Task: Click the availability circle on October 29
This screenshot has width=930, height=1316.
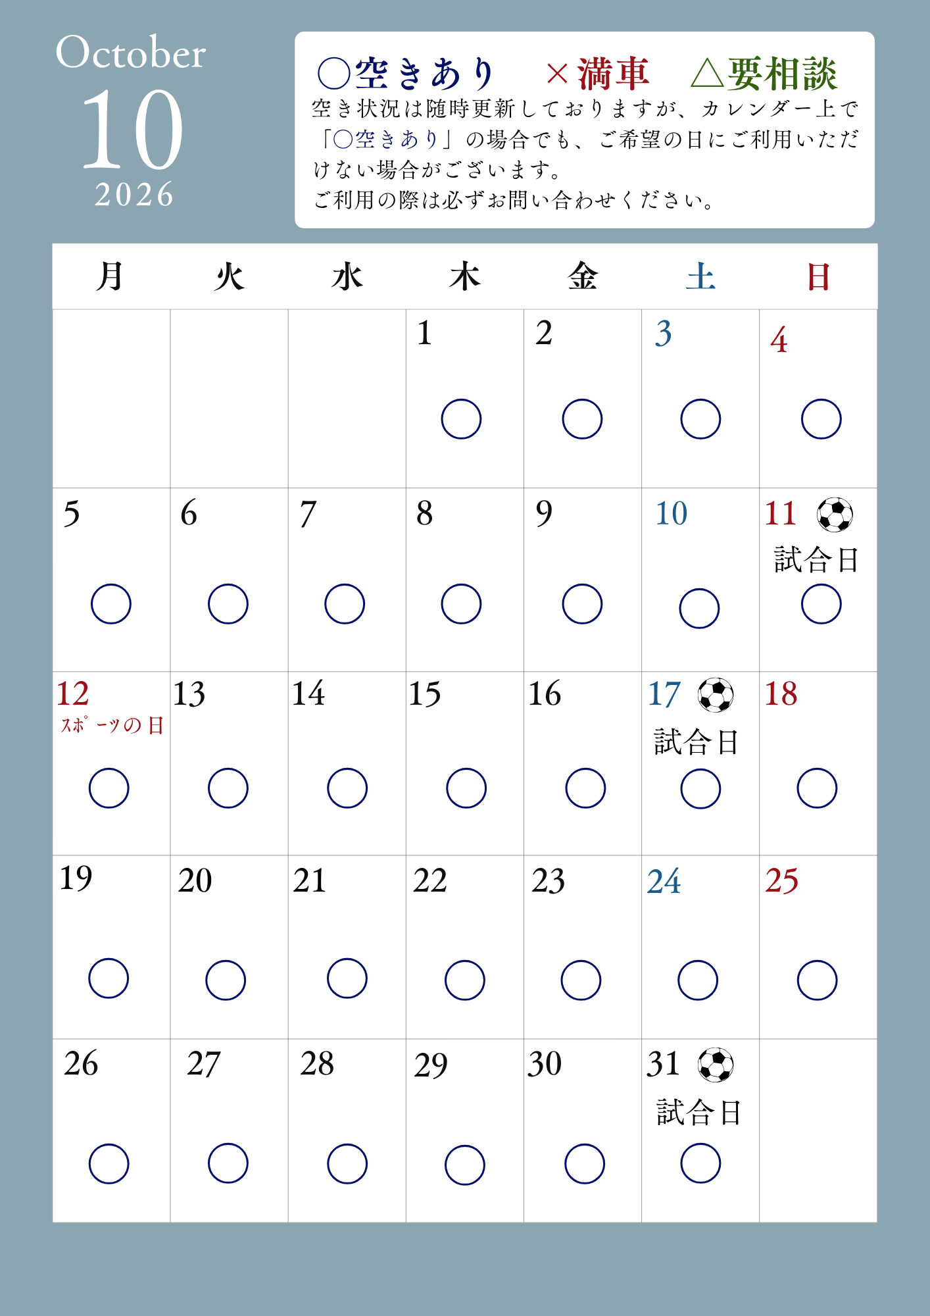Action: pos(465,1165)
